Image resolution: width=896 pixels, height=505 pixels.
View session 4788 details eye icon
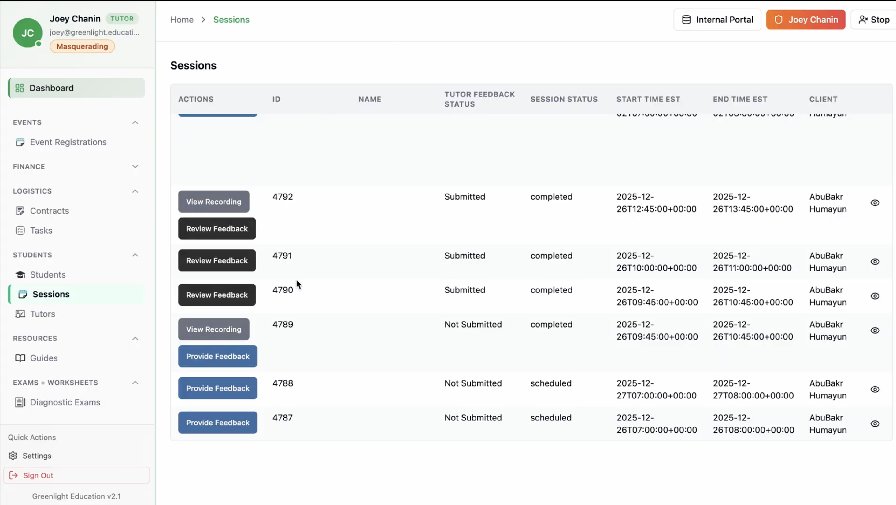875,389
